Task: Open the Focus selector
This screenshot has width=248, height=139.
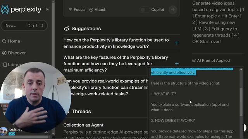Action: [77, 10]
